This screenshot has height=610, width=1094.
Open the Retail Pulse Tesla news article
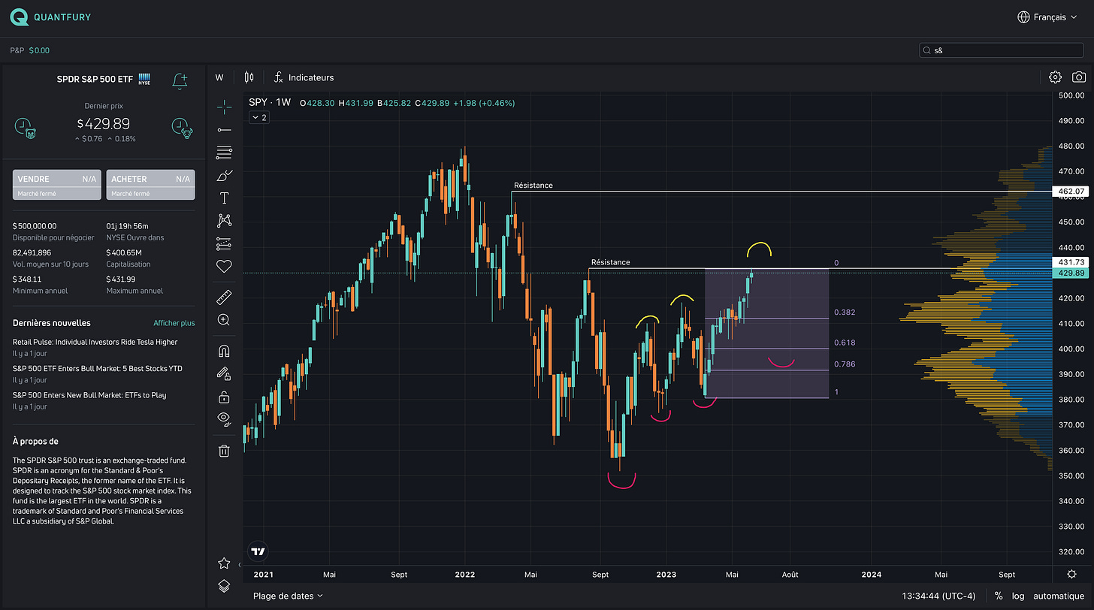click(x=95, y=342)
